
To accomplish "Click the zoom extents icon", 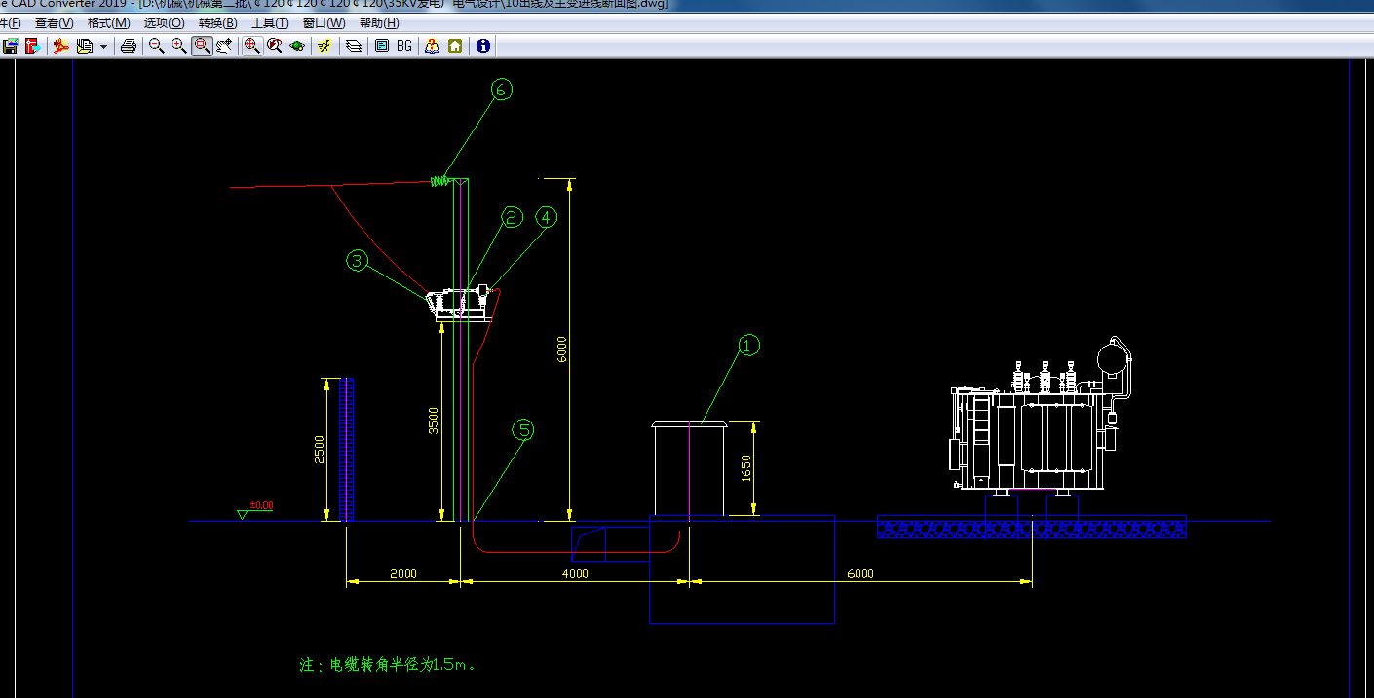I will click(x=252, y=46).
